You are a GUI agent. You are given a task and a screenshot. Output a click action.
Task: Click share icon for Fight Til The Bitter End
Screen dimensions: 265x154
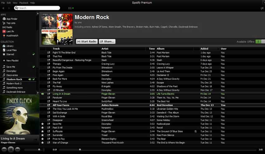[49, 52]
